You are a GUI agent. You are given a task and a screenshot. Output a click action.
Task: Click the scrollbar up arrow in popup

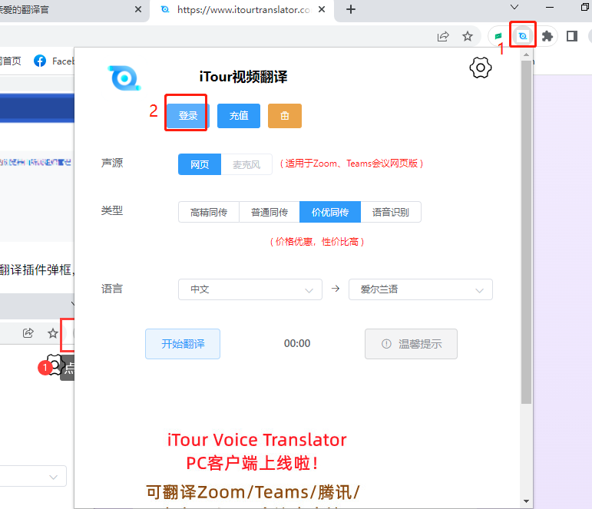pyautogui.click(x=526, y=55)
